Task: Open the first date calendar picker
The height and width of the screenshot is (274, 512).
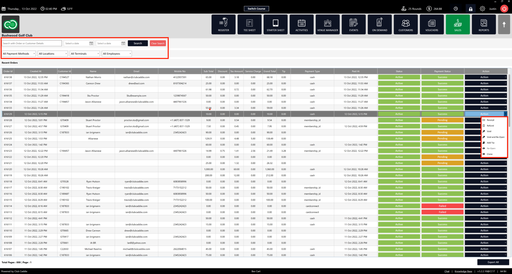Action: (91, 43)
